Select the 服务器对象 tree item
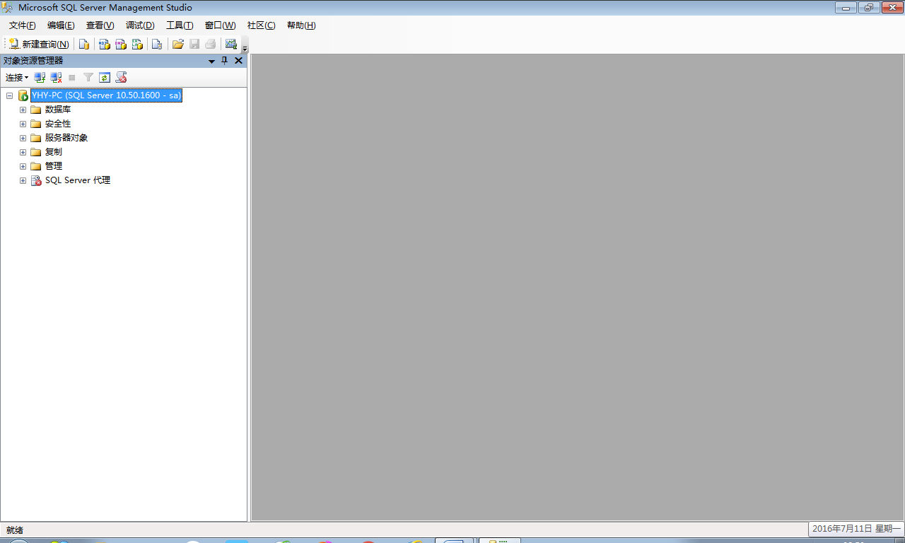905x543 pixels. coord(66,138)
